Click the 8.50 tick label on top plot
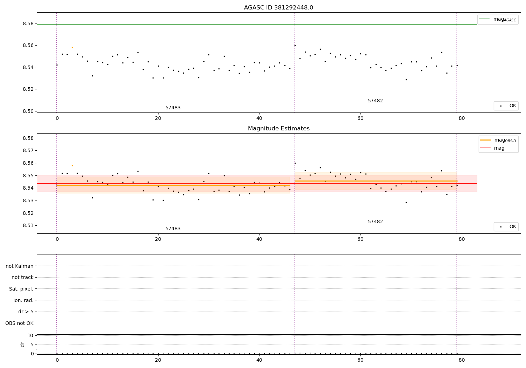The height and width of the screenshot is (368, 526). click(28, 111)
